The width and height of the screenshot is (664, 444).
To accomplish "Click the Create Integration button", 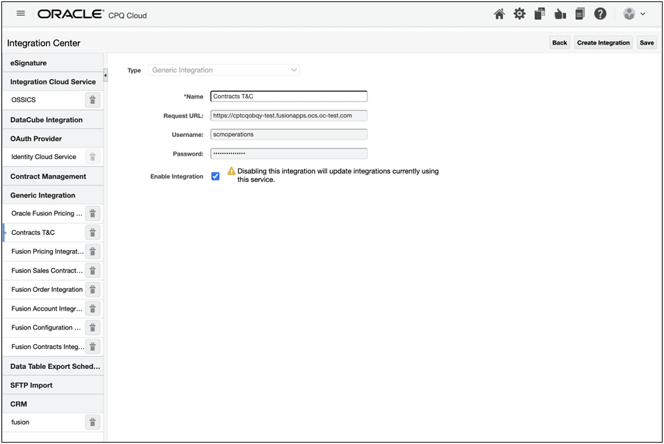I will pyautogui.click(x=603, y=43).
